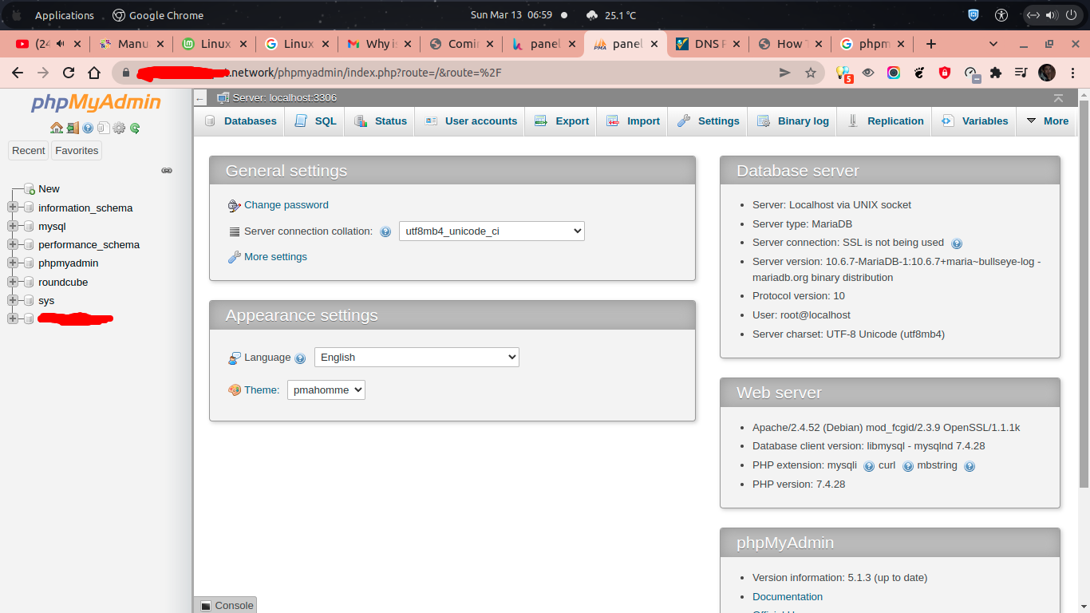Open the server connection collation dropdown
1090x613 pixels.
pos(492,231)
